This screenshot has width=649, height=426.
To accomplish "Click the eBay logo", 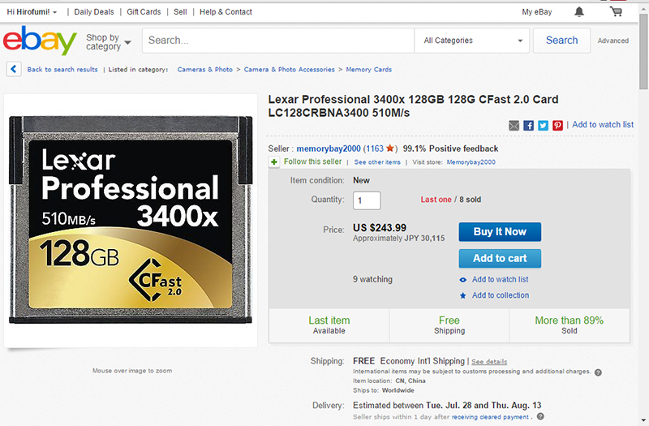I will 40,41.
